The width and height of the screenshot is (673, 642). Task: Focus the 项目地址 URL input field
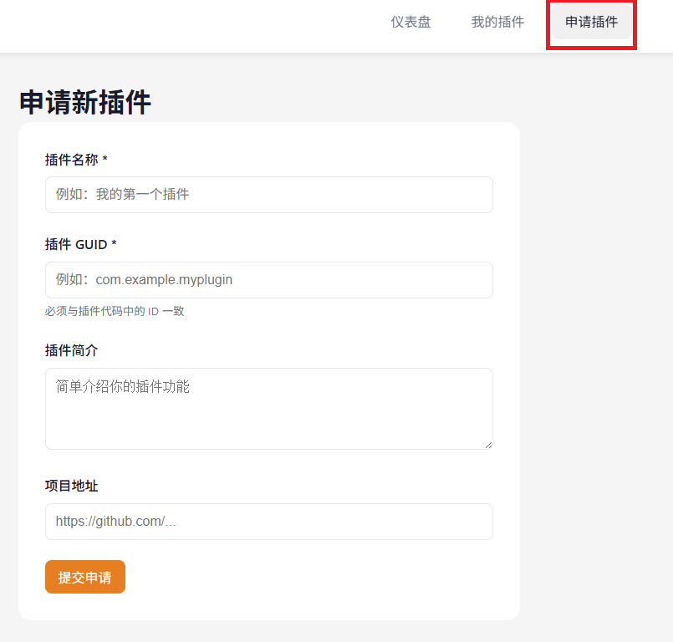(x=268, y=522)
